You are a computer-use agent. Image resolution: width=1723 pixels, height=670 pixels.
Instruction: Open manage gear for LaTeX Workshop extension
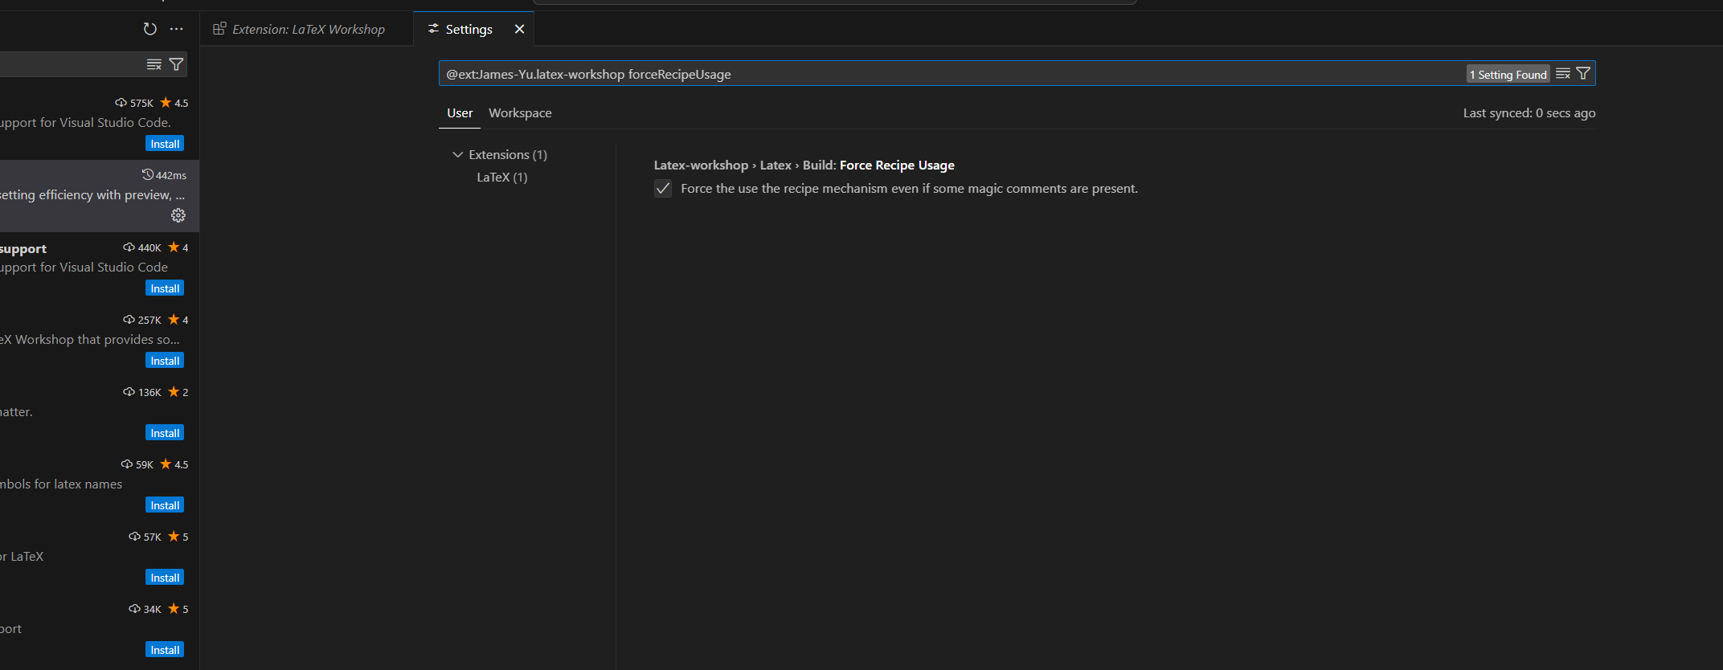coord(178,215)
